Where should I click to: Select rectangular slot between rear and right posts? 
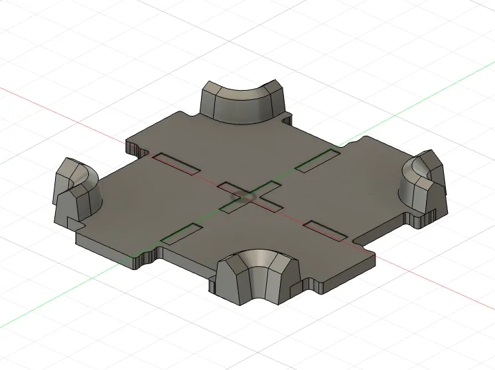point(318,161)
